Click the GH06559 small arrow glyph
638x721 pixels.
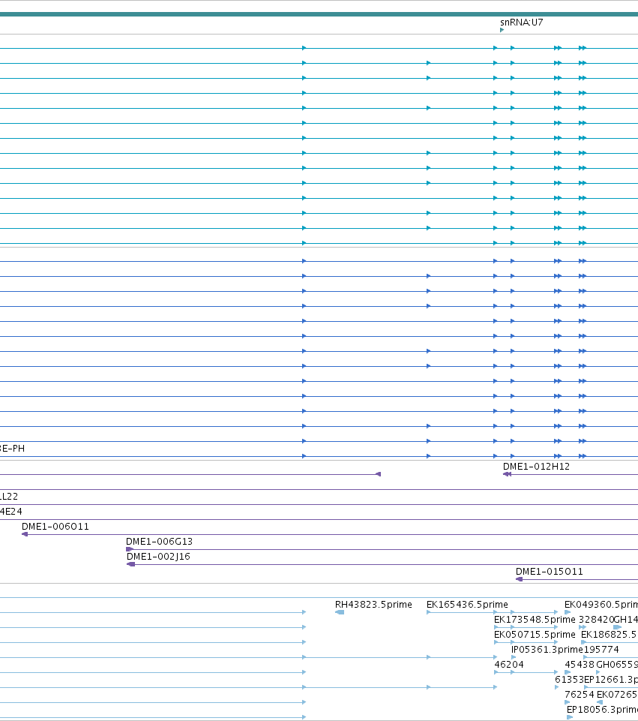[598, 672]
